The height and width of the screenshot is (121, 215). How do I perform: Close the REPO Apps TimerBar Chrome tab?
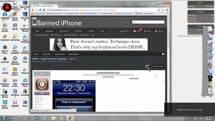[56, 6]
